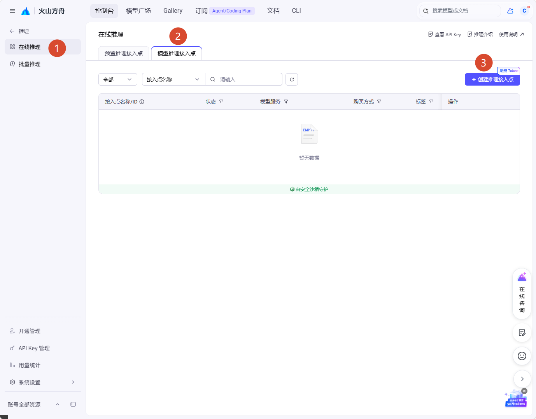Click the 请输入 search input field
The width and height of the screenshot is (536, 419).
click(243, 79)
